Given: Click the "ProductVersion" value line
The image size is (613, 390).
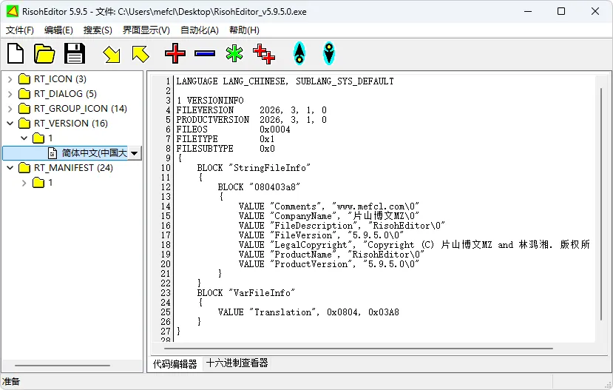Looking at the screenshot, I should (x=329, y=264).
